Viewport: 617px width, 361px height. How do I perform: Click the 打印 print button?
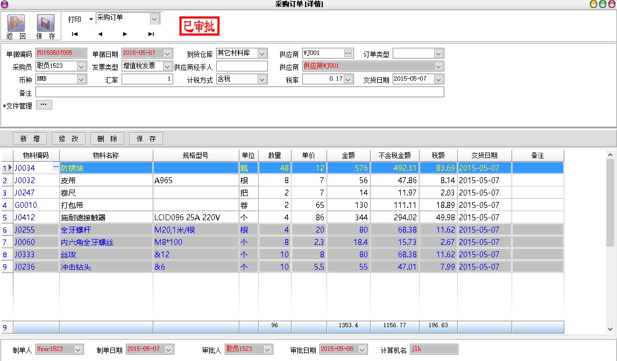pos(74,19)
